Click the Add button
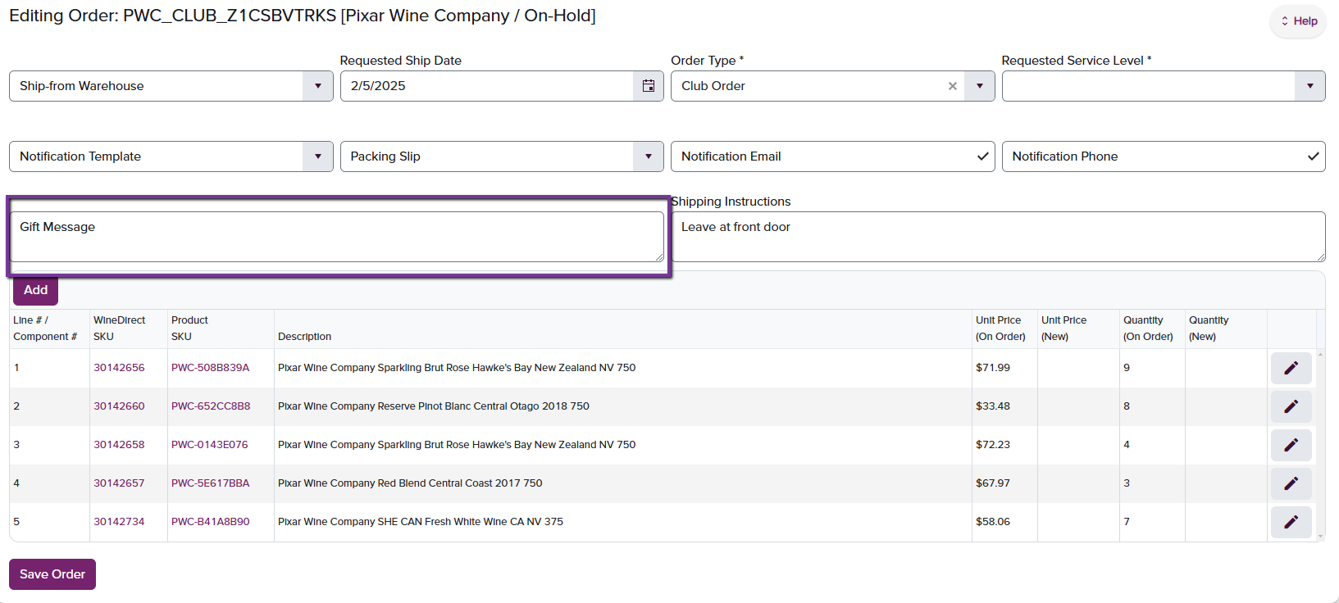1339x603 pixels. pyautogui.click(x=35, y=290)
